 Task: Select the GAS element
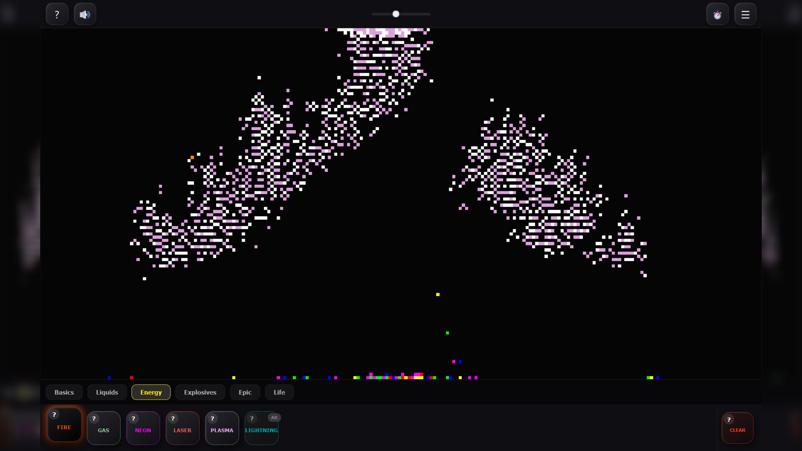[x=103, y=429]
